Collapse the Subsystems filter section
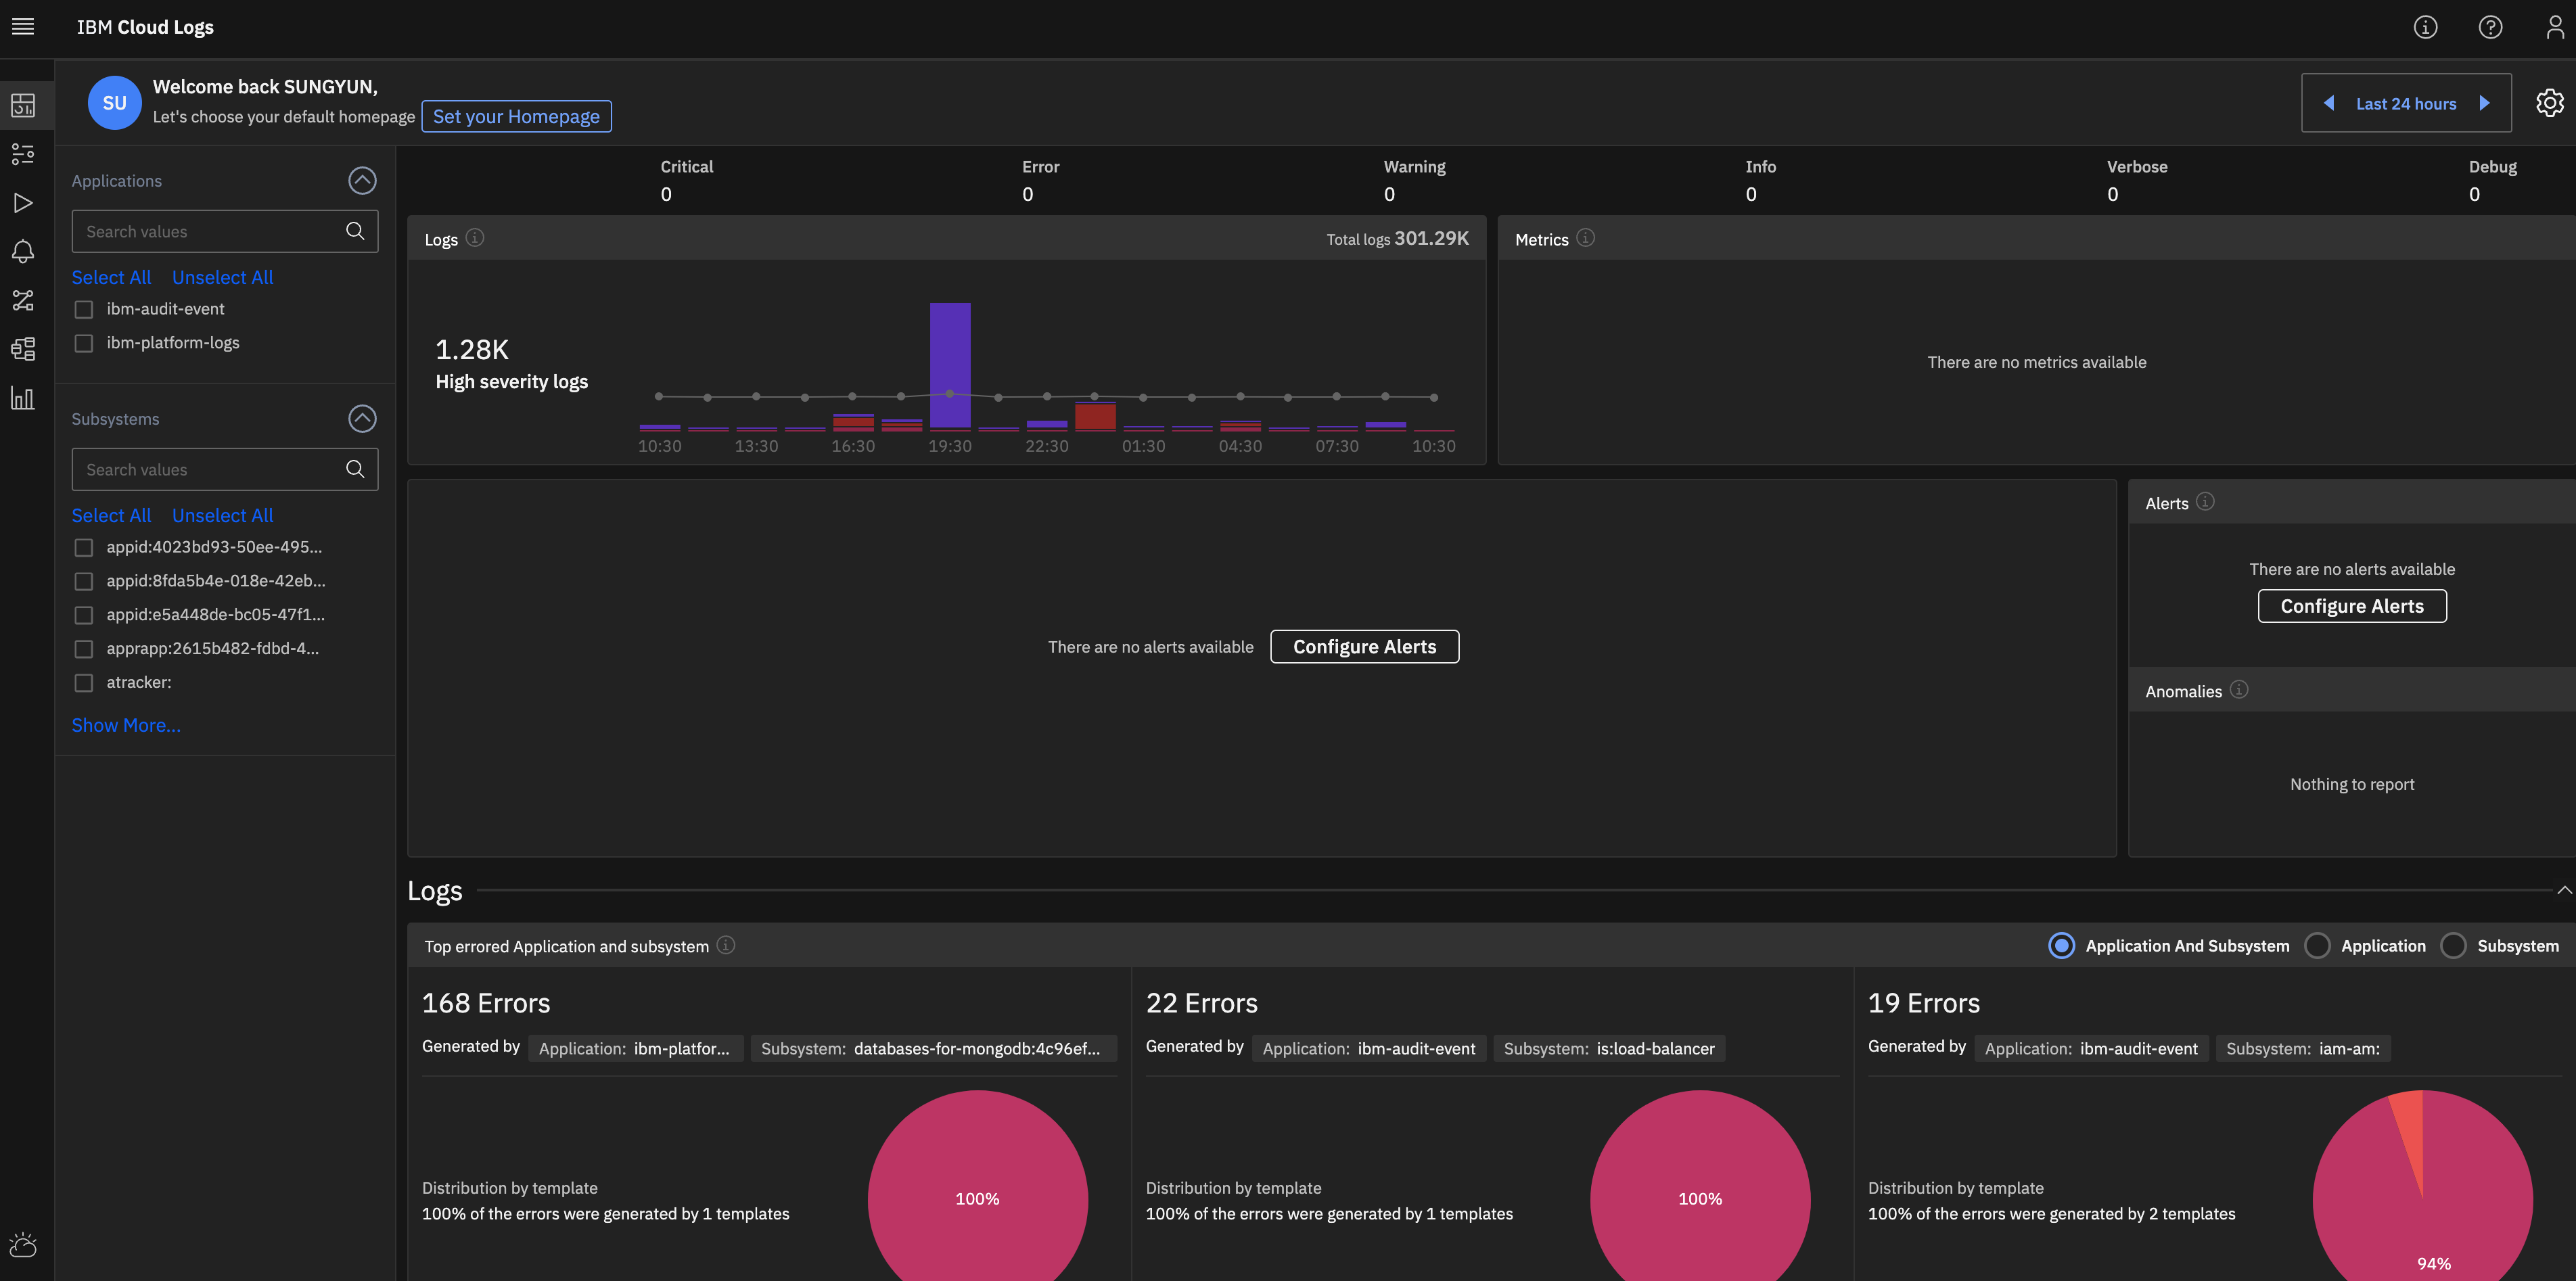 click(x=362, y=419)
